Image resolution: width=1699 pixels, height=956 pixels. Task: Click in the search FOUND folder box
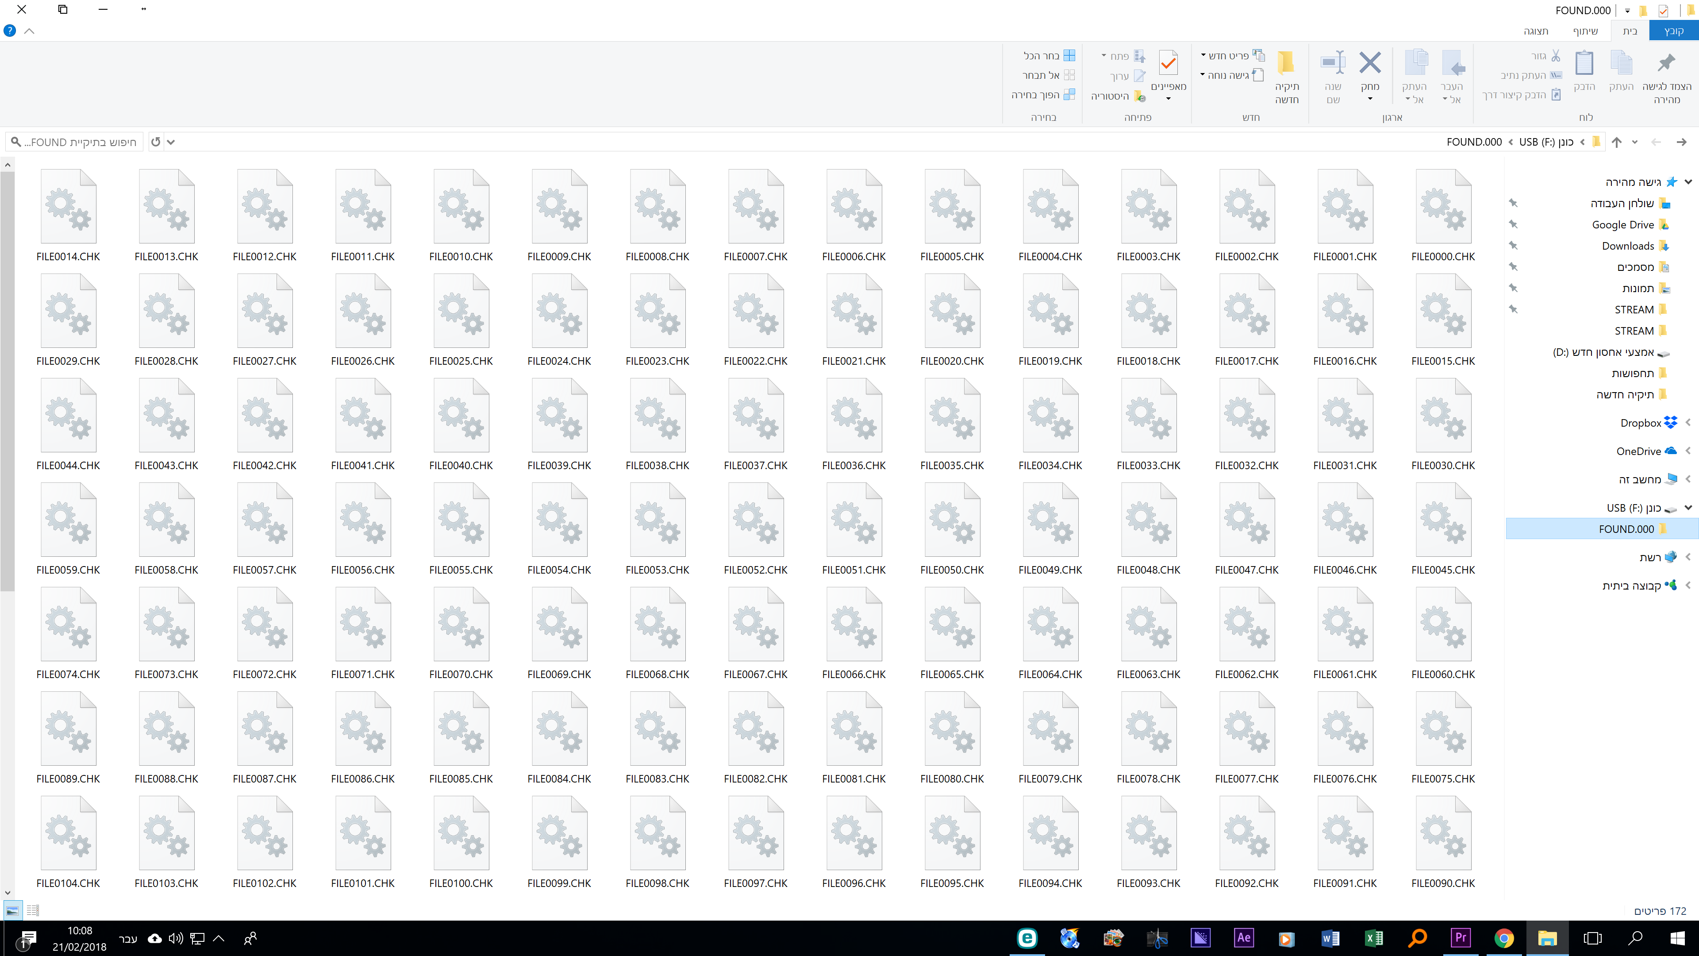click(74, 142)
